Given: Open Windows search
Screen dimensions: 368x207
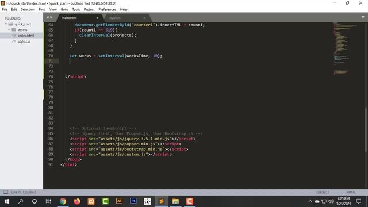Looking at the screenshot, I should 21,201.
